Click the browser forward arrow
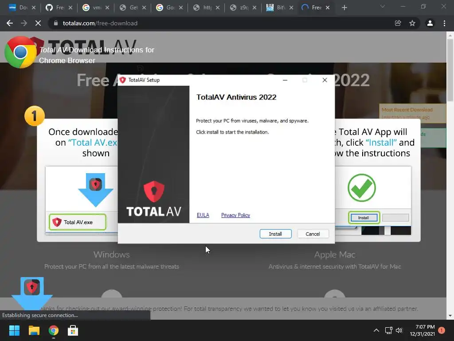Viewport: 454px width, 341px height. [x=24, y=23]
